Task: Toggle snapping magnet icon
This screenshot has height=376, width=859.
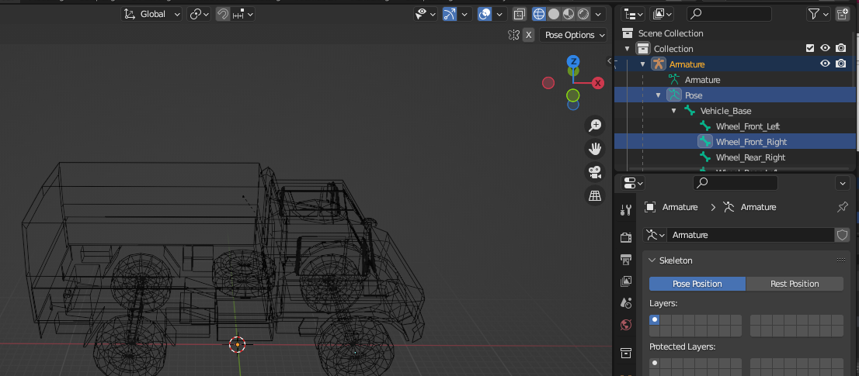Action: tap(222, 14)
